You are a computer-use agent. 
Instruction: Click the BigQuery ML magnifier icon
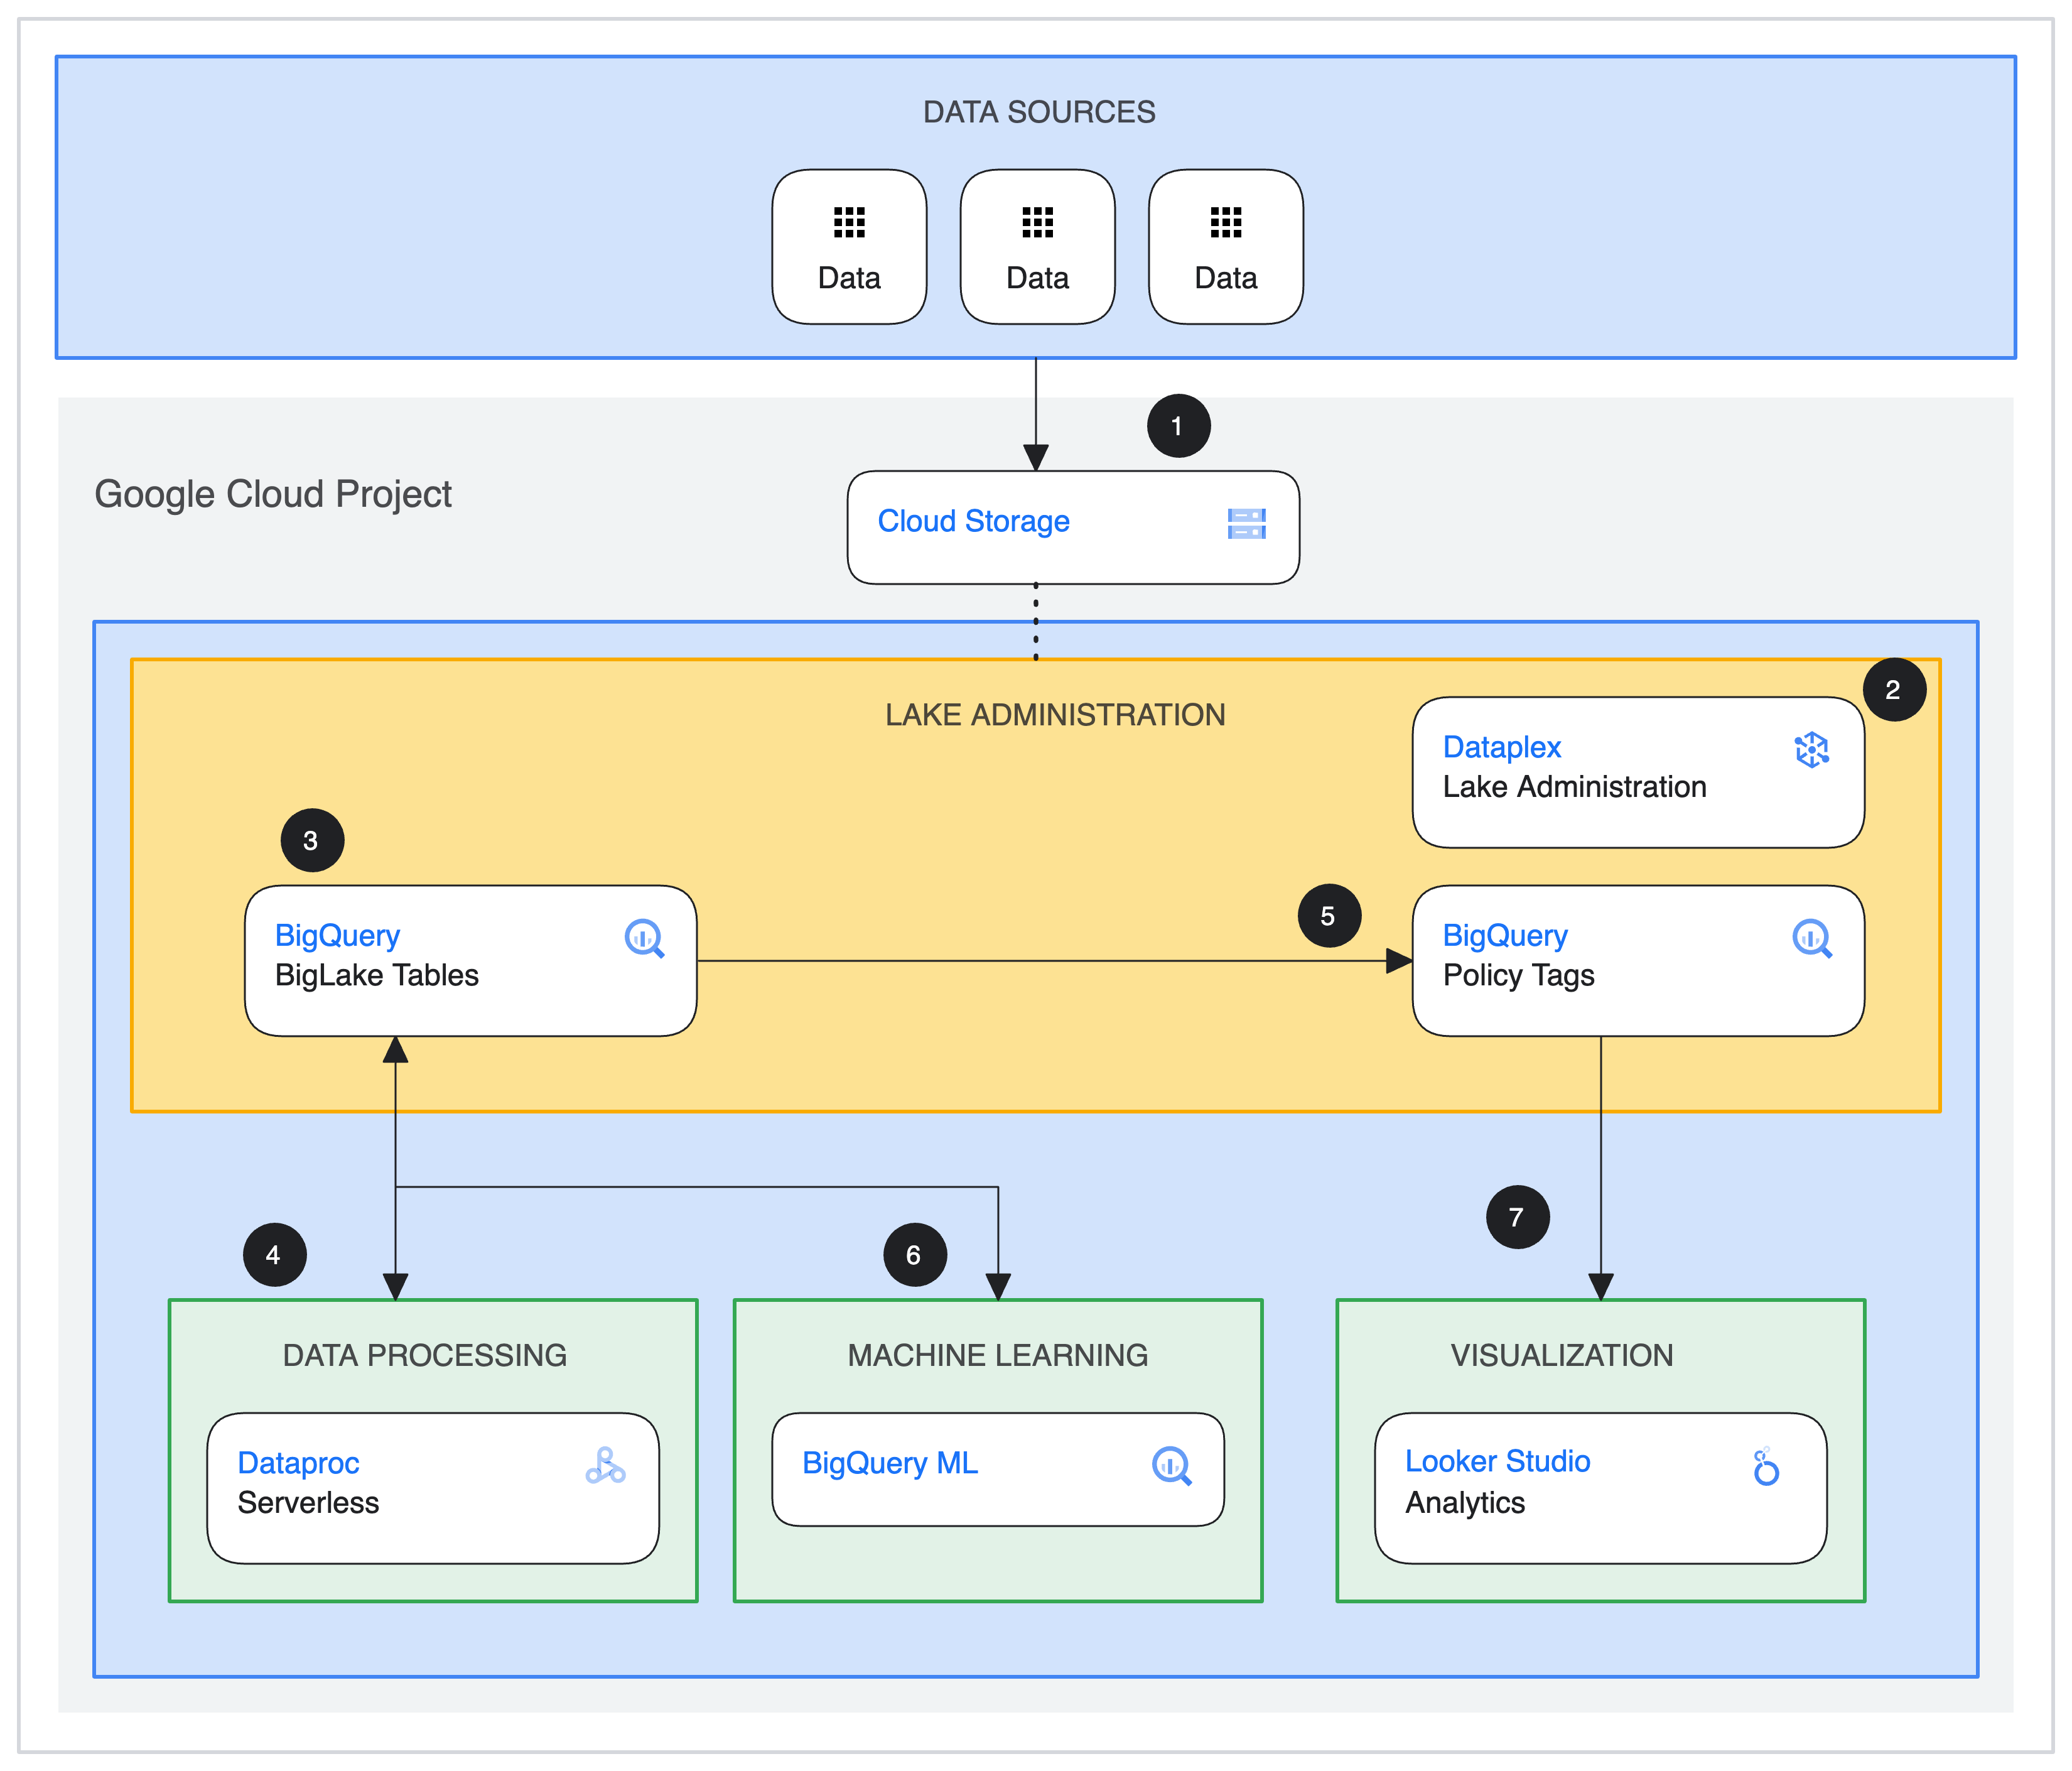(x=1171, y=1466)
